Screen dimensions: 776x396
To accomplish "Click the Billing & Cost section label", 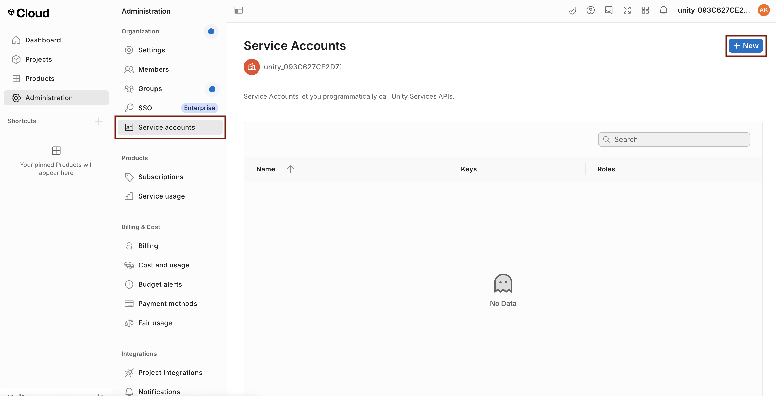I will 141,227.
